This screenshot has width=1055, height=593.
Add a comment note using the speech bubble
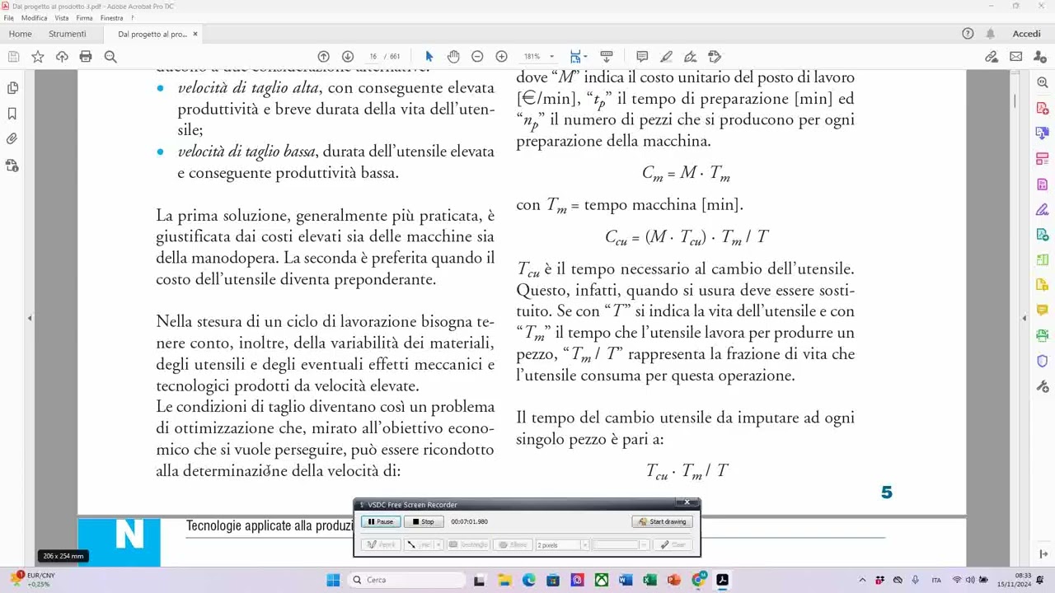[642, 57]
